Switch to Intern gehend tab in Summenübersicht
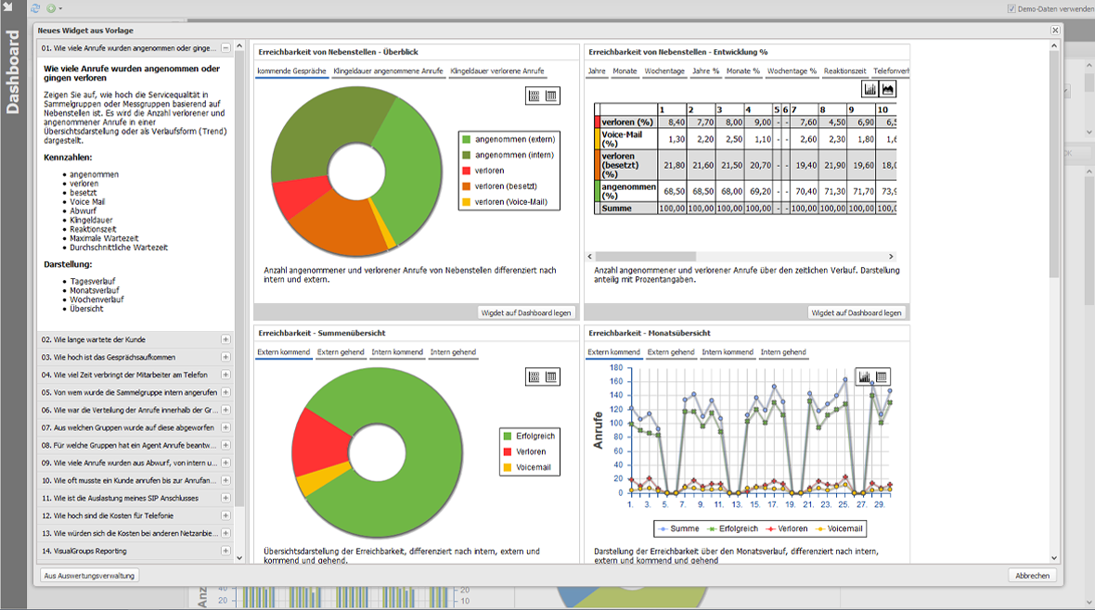 (x=453, y=351)
